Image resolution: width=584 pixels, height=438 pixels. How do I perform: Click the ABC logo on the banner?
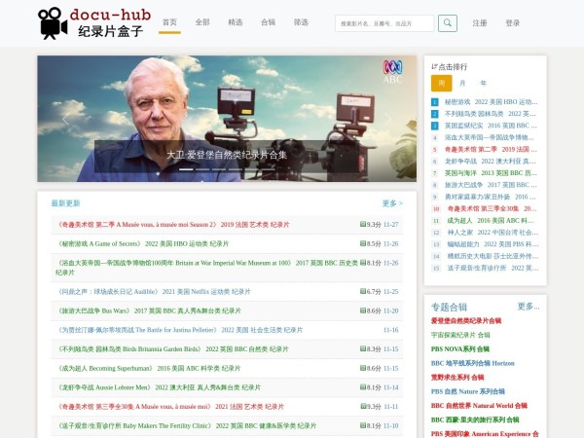(392, 70)
